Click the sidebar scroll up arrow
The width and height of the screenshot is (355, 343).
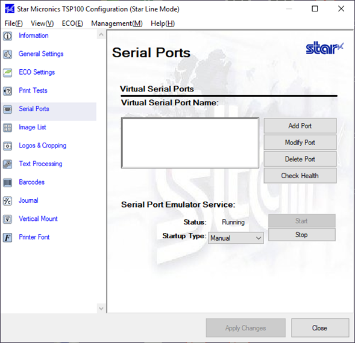point(101,35)
